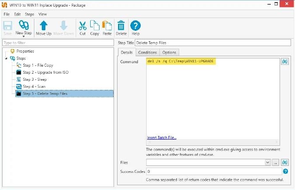The width and height of the screenshot is (295, 190).
Task: Paste a step from clipboard
Action: coord(107,28)
